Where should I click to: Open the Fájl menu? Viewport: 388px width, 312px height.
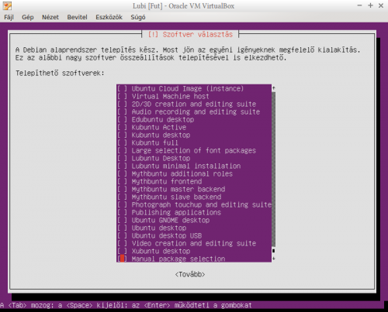point(9,17)
